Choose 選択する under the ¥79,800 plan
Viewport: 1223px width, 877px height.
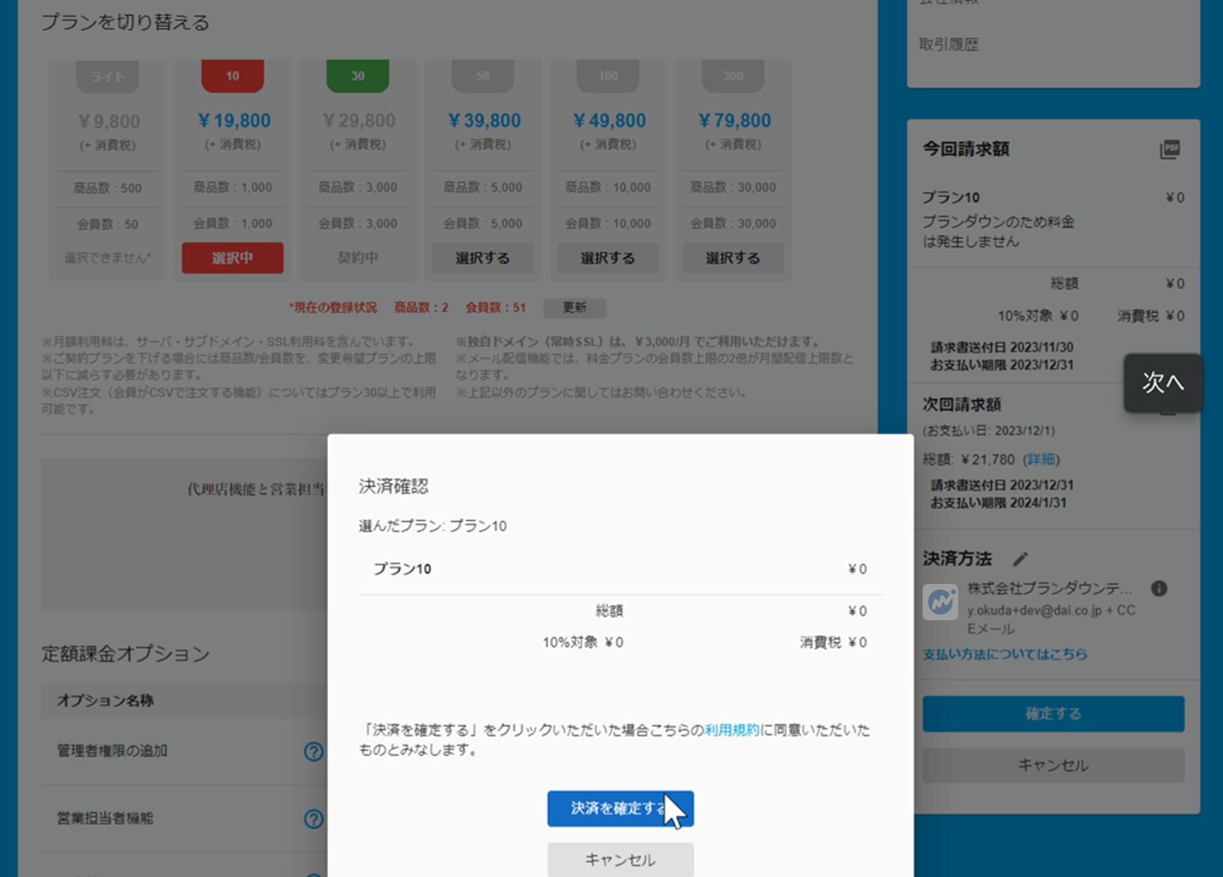click(x=733, y=258)
